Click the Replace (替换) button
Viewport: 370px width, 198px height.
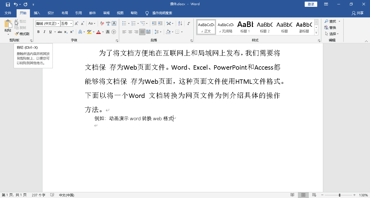(330, 27)
